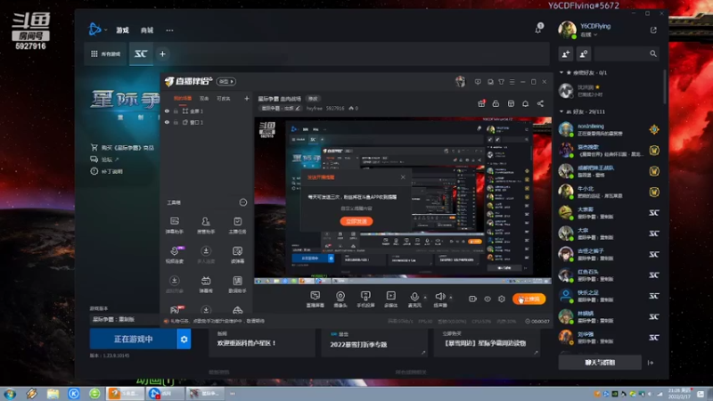Screen dimensions: 713x401
Task: Click the microphone icon in the stream toolbar
Action: pyautogui.click(x=414, y=297)
